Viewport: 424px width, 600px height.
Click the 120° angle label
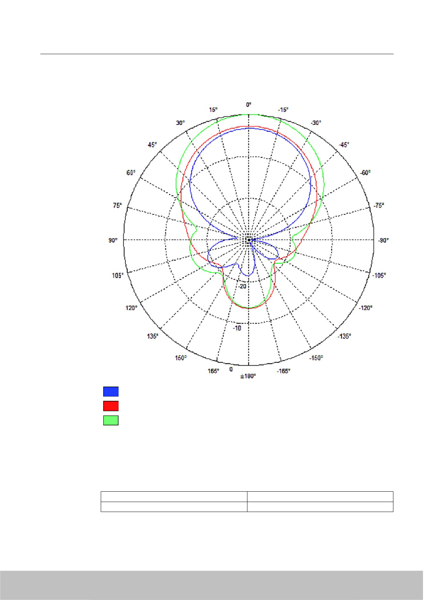[x=131, y=308]
